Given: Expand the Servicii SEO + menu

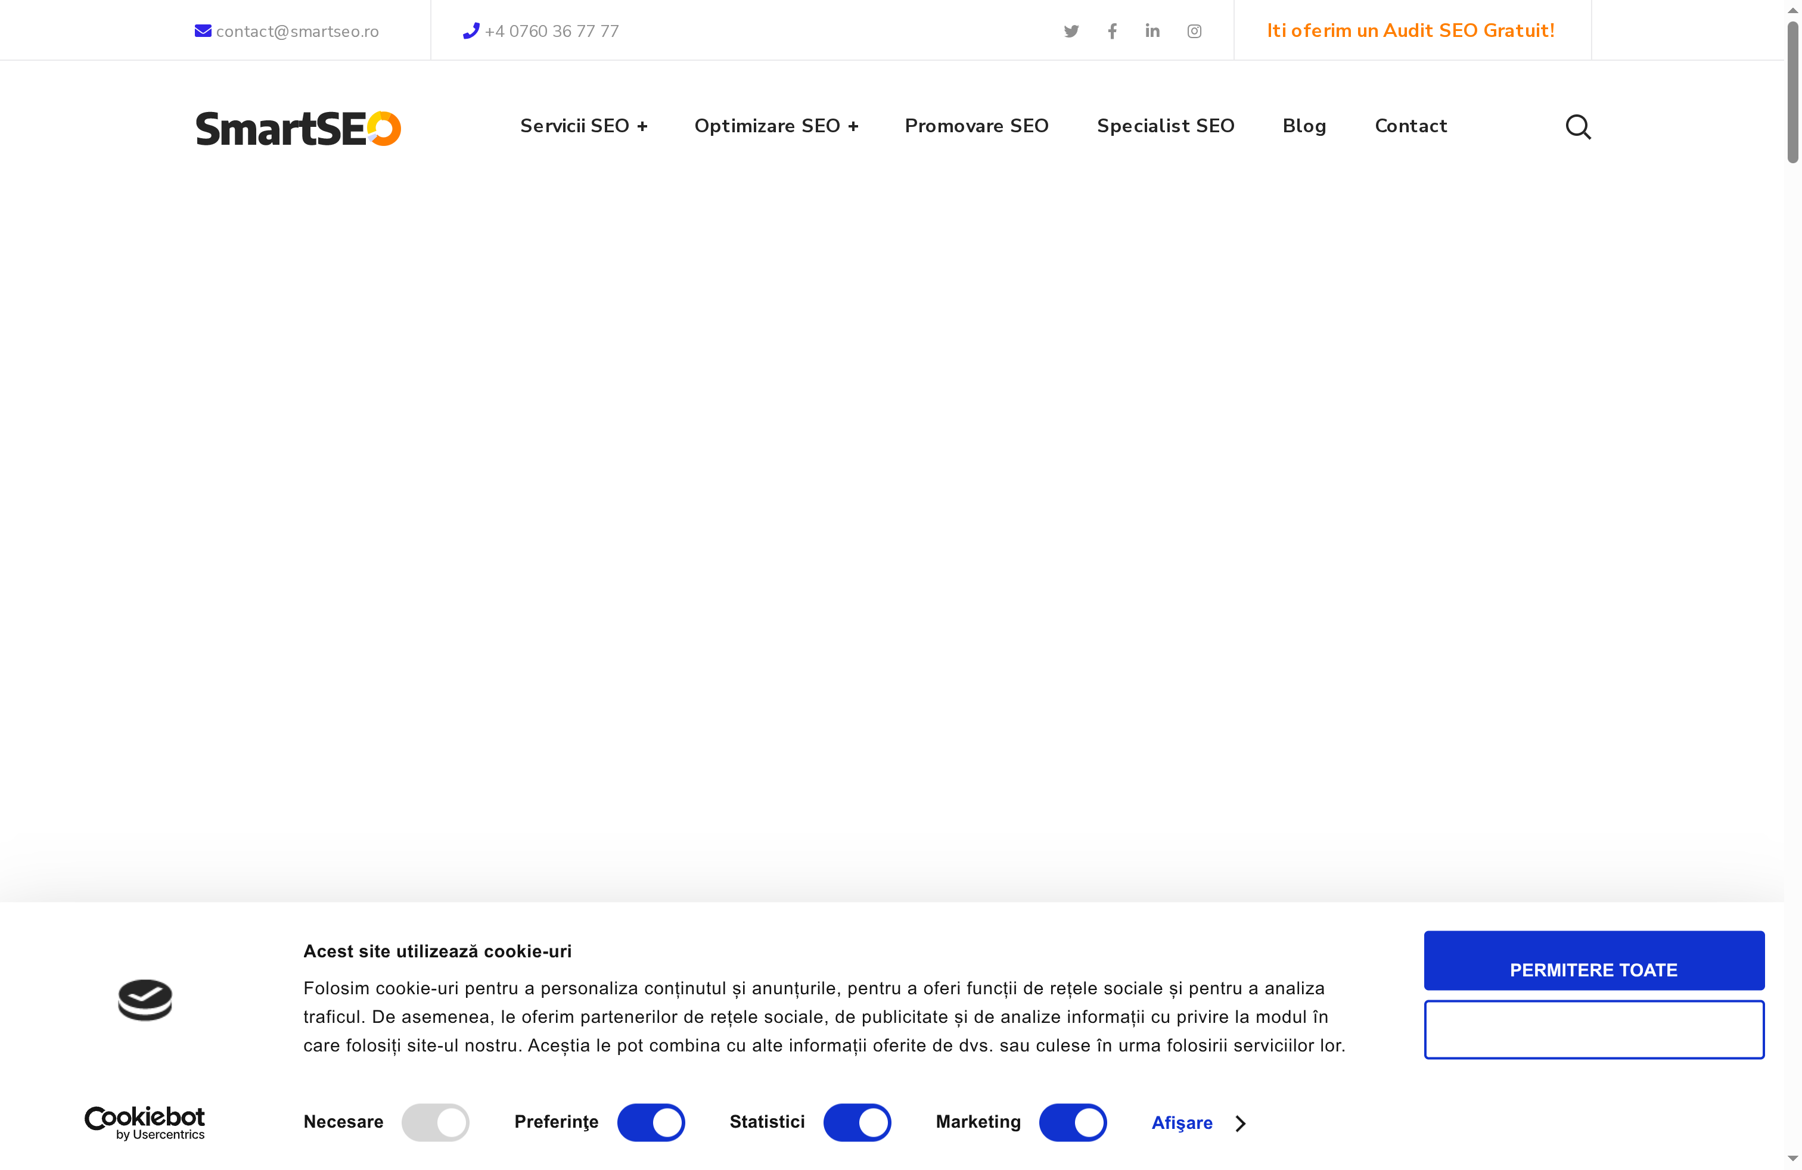Looking at the screenshot, I should pos(583,126).
